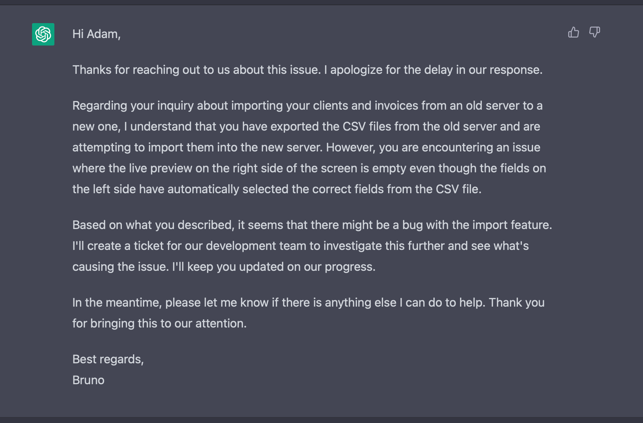Click the greeting "Hi Adam,"

click(x=96, y=34)
